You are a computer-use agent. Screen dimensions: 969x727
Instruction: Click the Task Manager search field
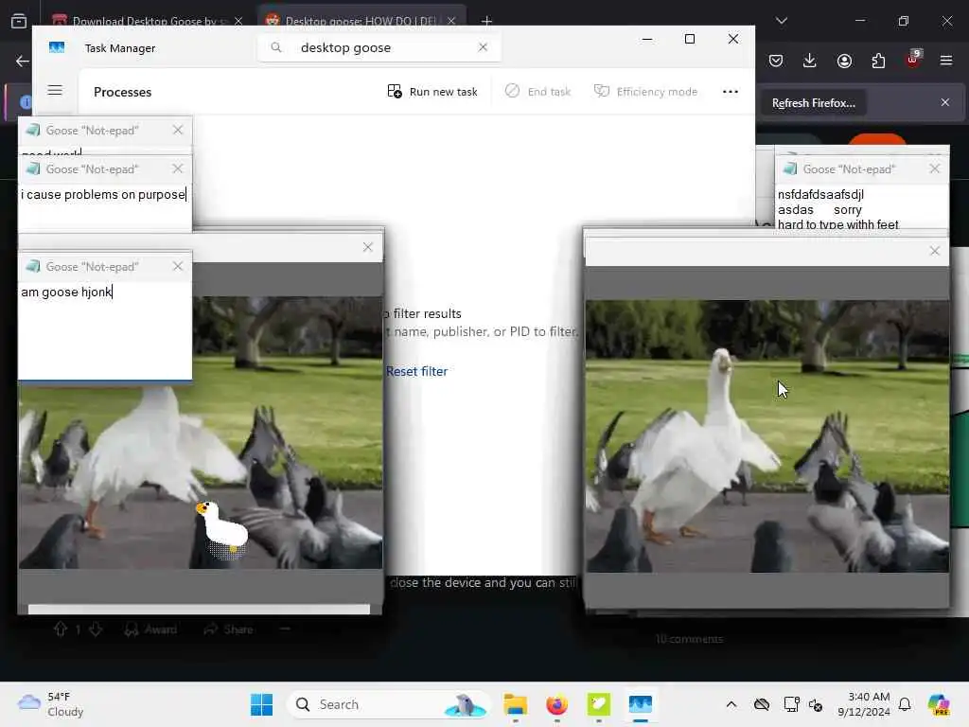pos(379,47)
